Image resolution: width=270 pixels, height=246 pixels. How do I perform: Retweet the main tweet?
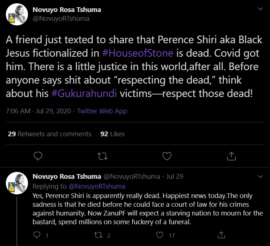point(102,156)
